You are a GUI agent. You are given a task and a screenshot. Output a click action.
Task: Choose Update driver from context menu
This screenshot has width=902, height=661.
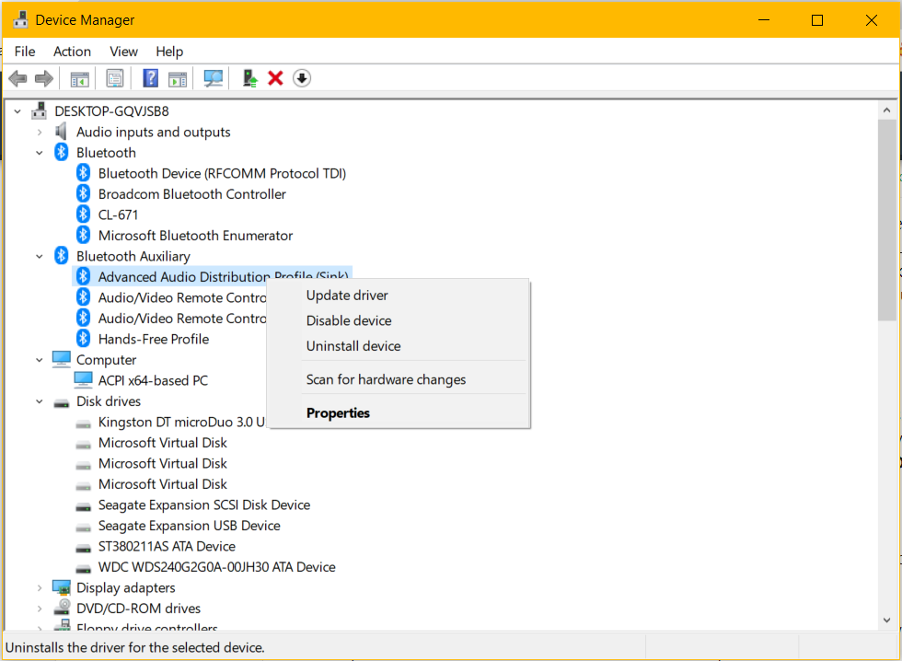[347, 296]
